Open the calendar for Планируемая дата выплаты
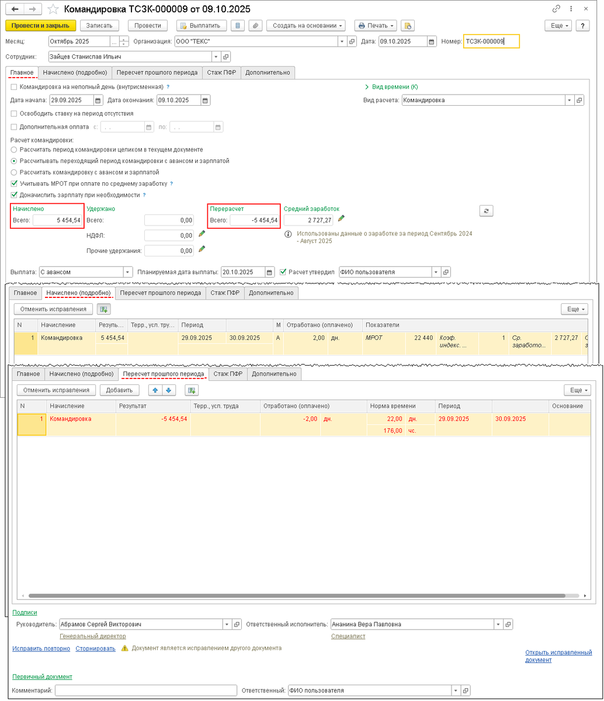604x701 pixels. [270, 272]
